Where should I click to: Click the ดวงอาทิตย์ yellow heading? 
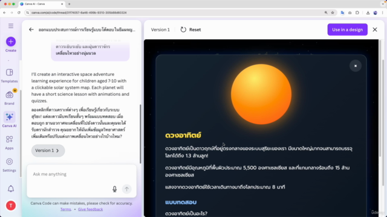pyautogui.click(x=183, y=135)
